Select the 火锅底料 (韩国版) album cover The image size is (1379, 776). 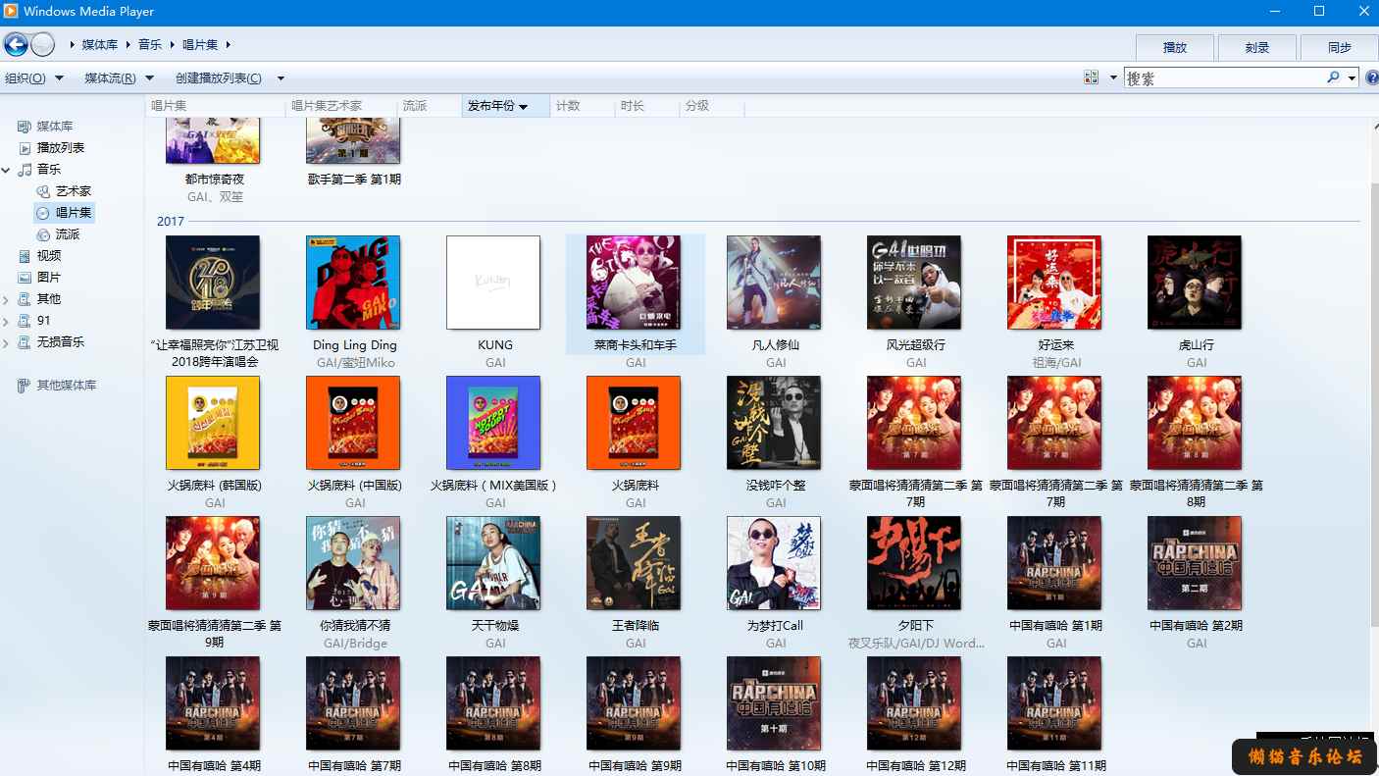point(213,423)
